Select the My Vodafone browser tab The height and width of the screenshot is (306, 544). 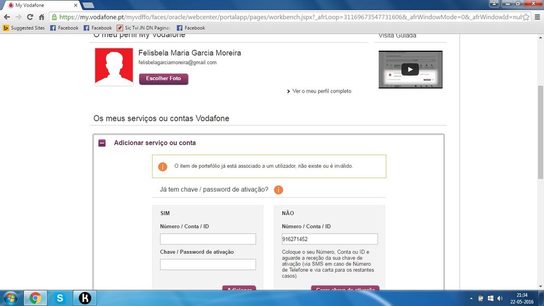tap(41, 5)
